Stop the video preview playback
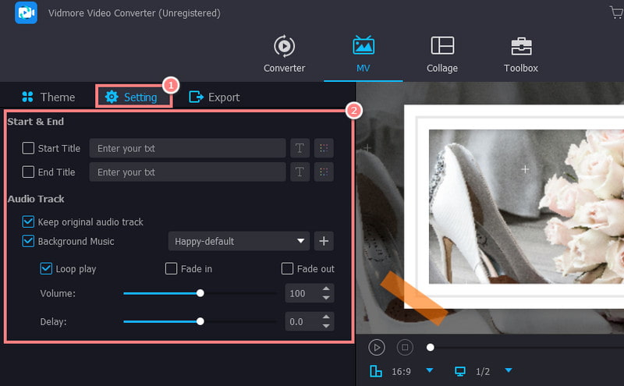This screenshot has width=624, height=386. point(404,347)
